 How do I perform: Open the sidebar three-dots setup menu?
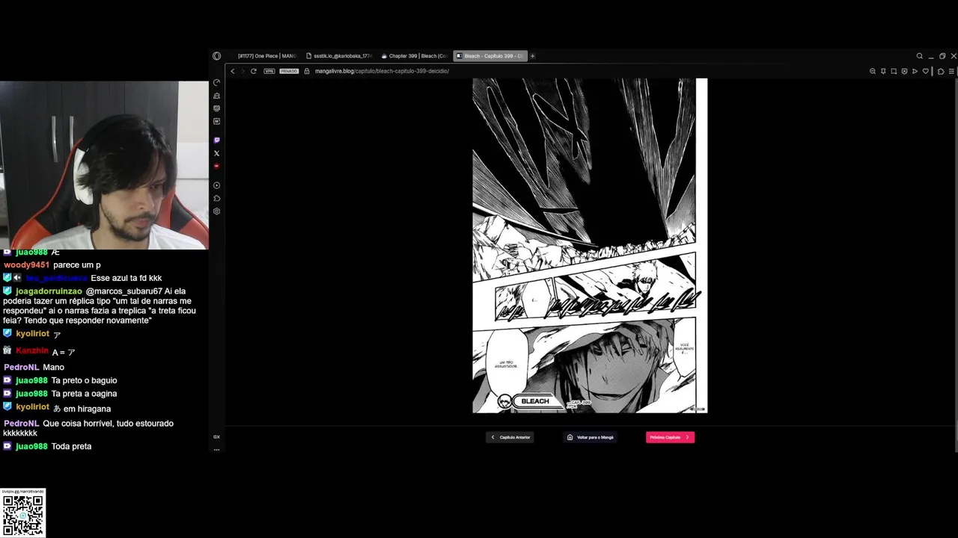(216, 449)
